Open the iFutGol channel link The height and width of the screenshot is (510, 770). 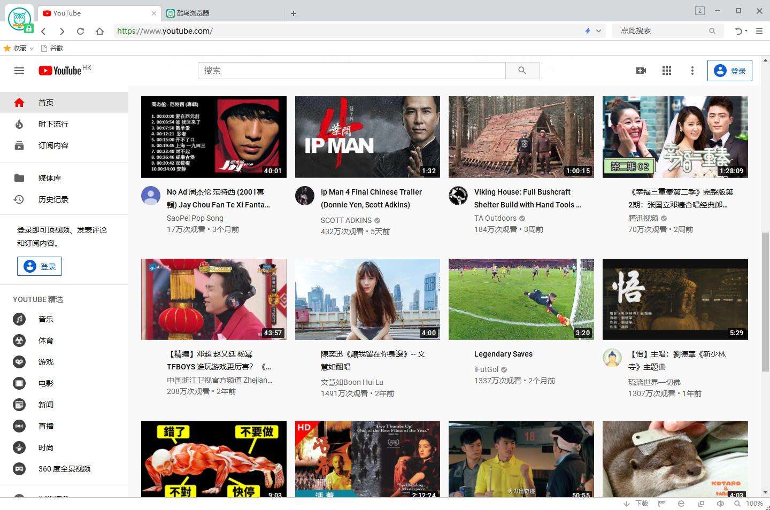tap(486, 369)
